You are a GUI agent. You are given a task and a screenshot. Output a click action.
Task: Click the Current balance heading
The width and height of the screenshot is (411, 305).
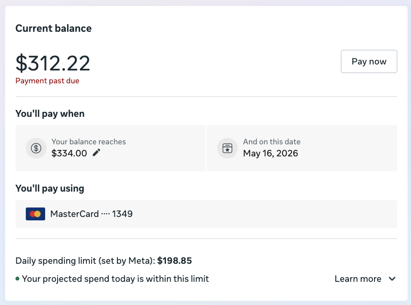pos(53,28)
